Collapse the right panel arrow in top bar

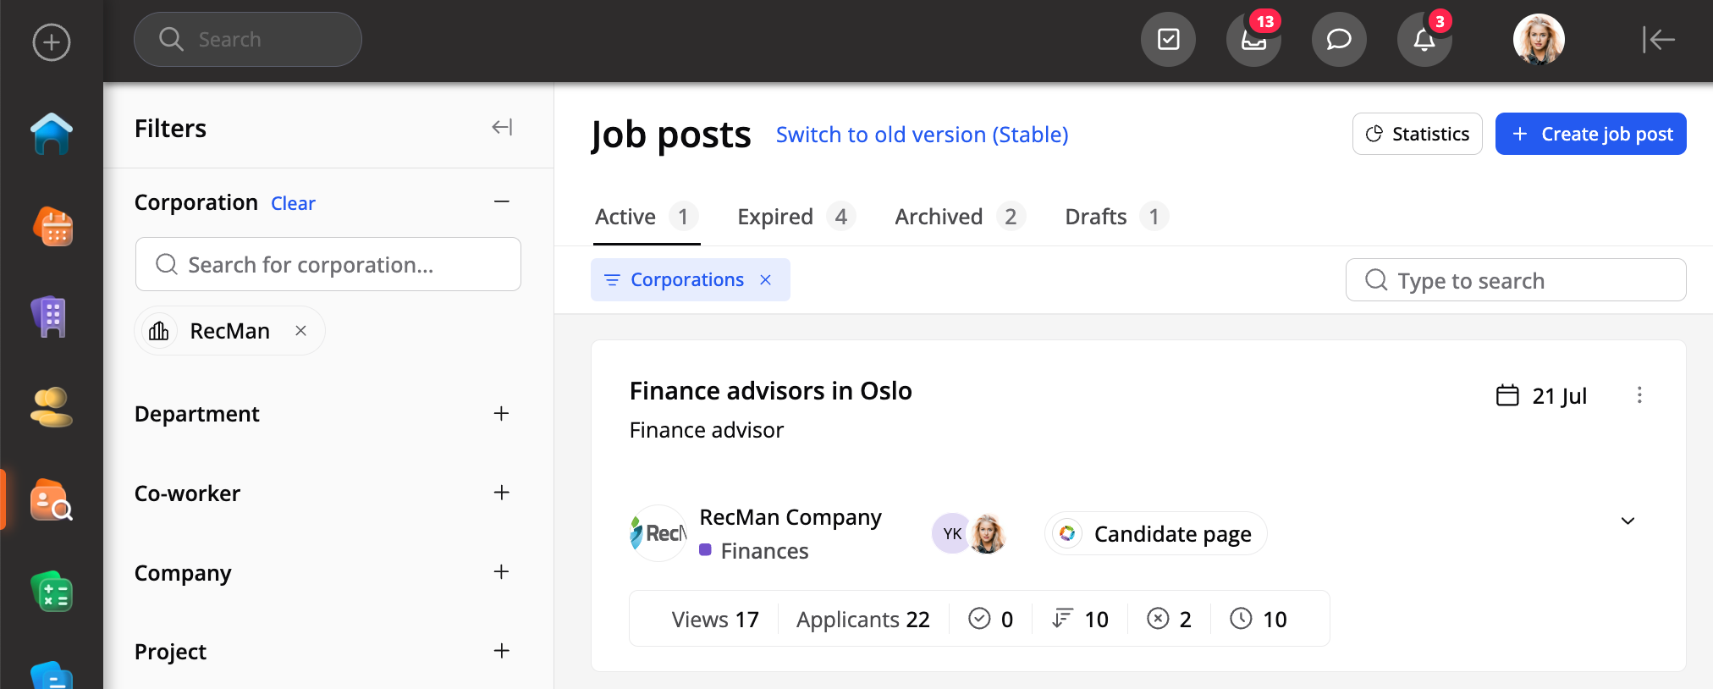pos(1658,39)
